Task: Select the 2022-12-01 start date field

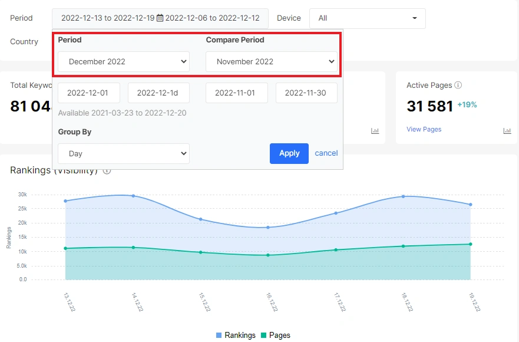Action: (89, 93)
